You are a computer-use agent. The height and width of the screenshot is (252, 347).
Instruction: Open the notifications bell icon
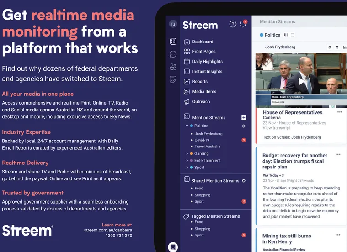(x=243, y=24)
